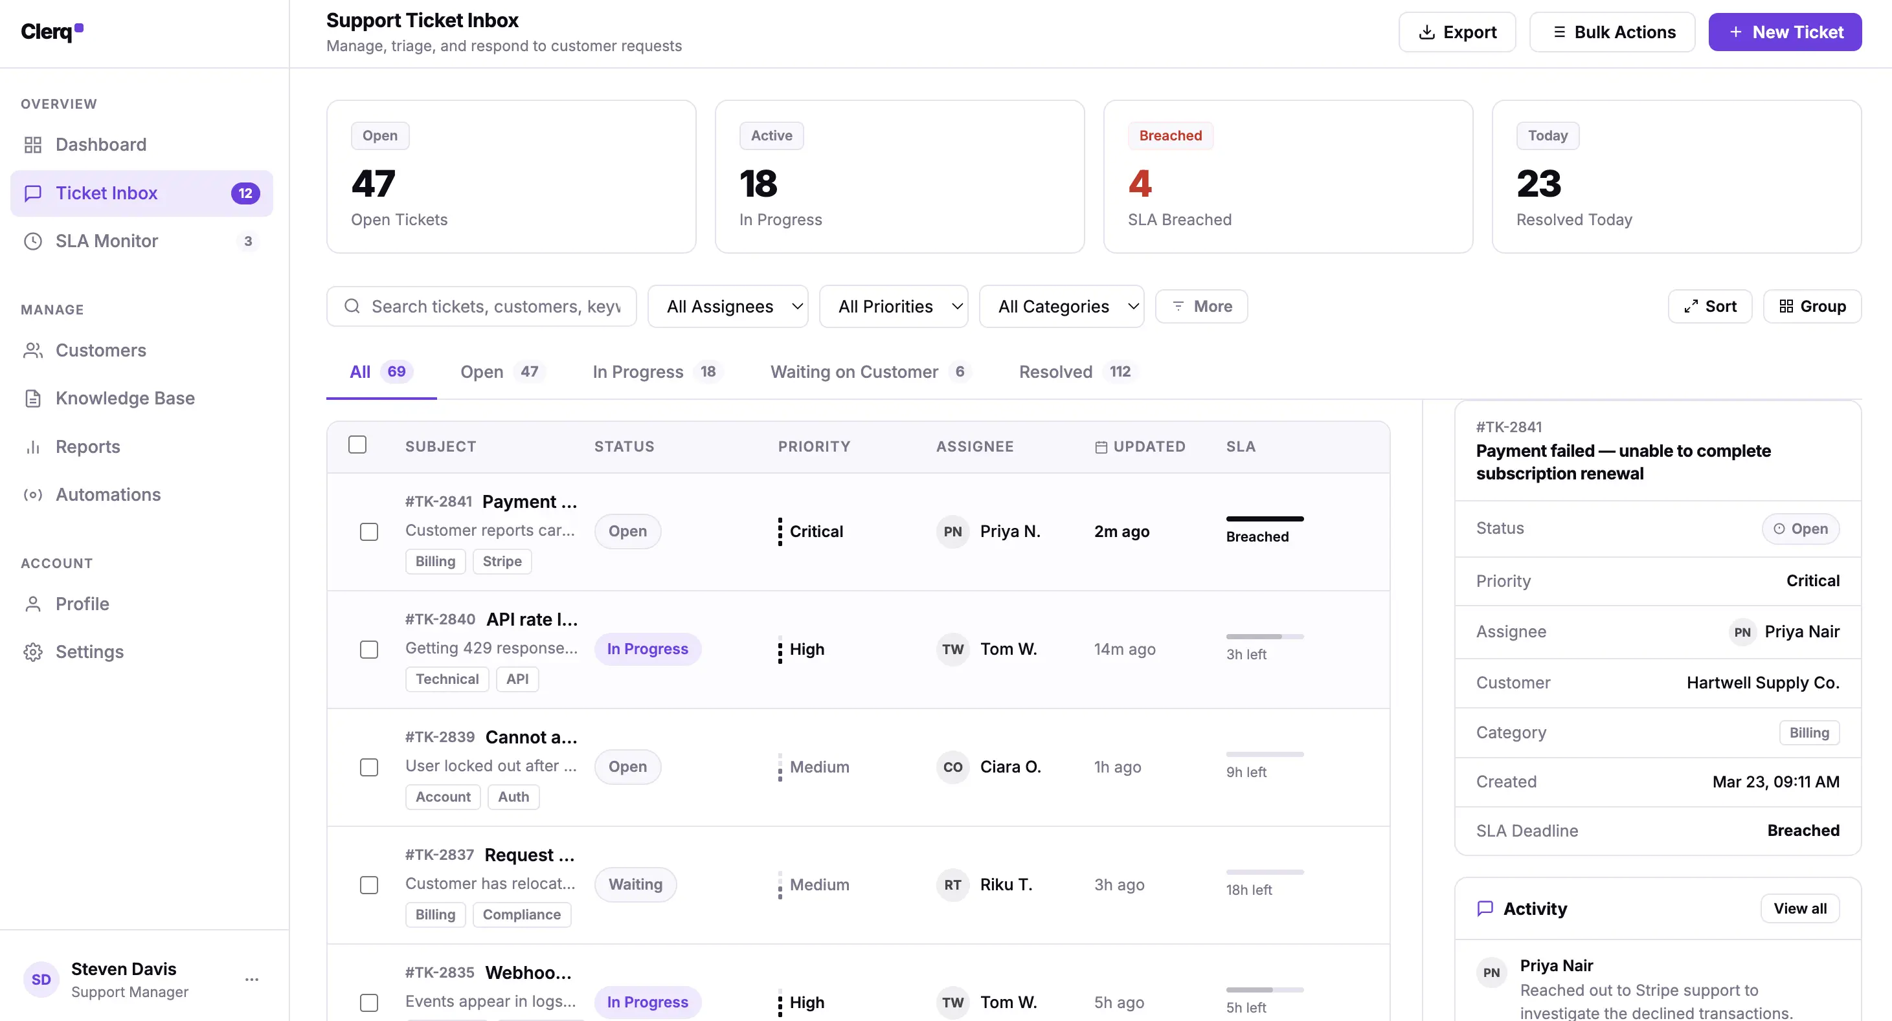Click the Customers people icon
Image resolution: width=1892 pixels, height=1021 pixels.
coord(33,350)
